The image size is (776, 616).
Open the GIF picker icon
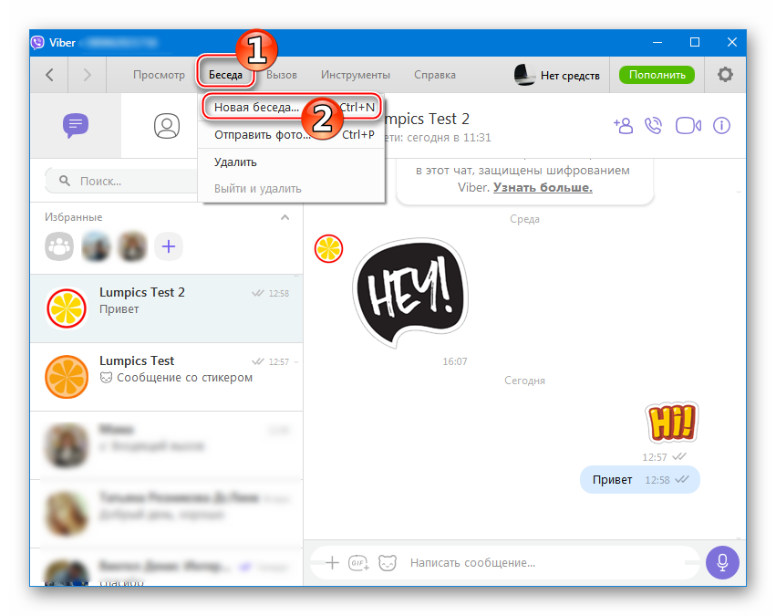click(358, 562)
